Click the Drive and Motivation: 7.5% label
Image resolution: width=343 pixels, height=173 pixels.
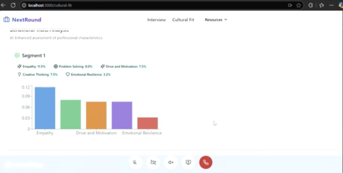pyautogui.click(x=126, y=66)
